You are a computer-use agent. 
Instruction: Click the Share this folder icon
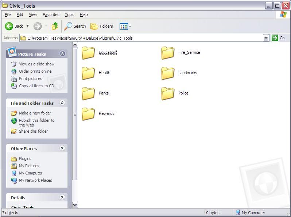(14, 131)
